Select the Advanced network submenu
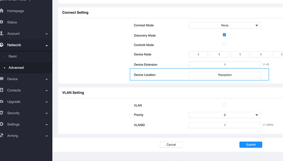283x161 pixels. pyautogui.click(x=16, y=68)
